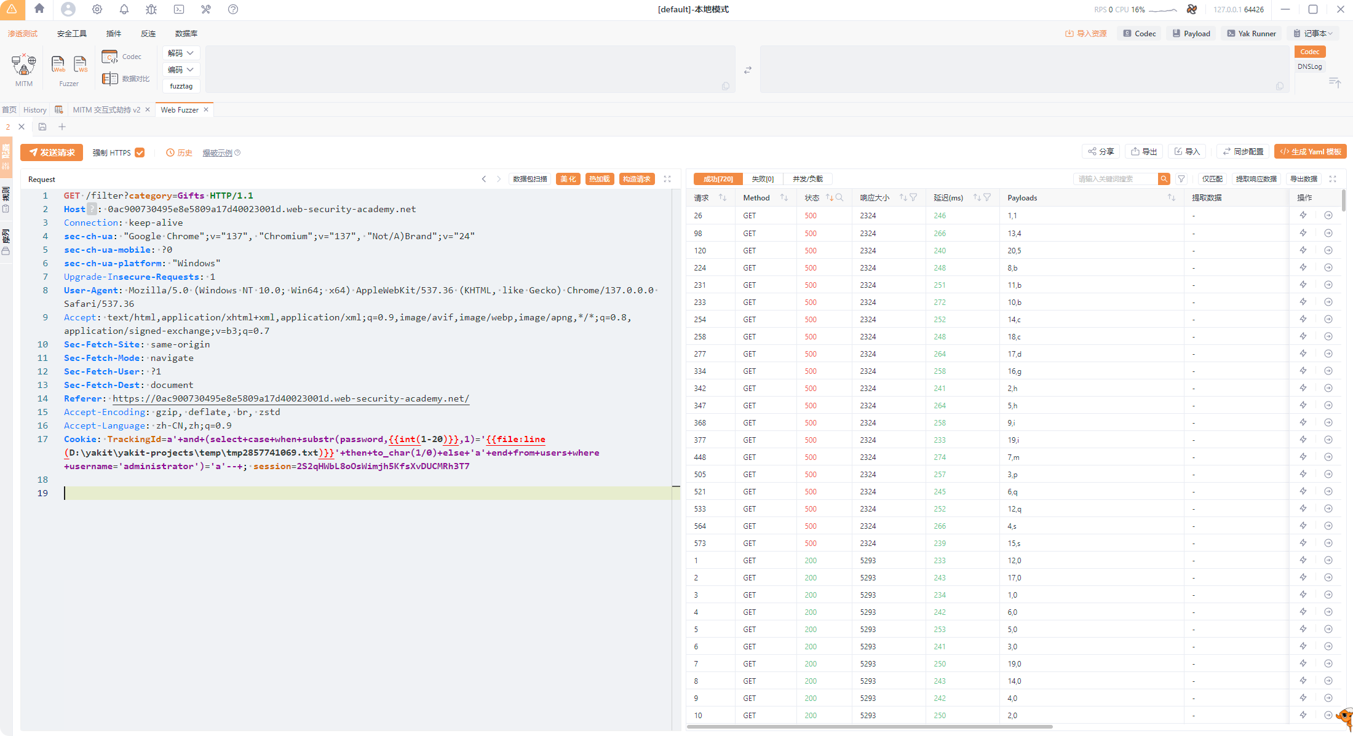This screenshot has height=736, width=1353.
Task: Open the brute-force examples link
Action: pyautogui.click(x=218, y=153)
